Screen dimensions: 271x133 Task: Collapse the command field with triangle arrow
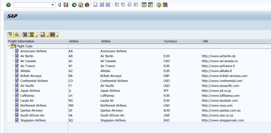tap(59, 5)
